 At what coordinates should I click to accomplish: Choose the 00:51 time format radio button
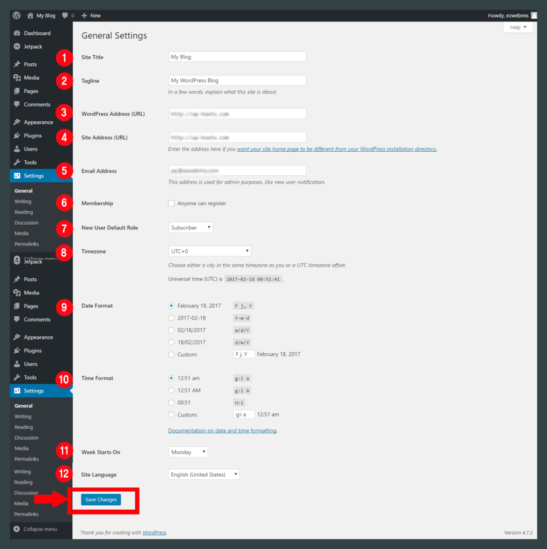coord(172,403)
